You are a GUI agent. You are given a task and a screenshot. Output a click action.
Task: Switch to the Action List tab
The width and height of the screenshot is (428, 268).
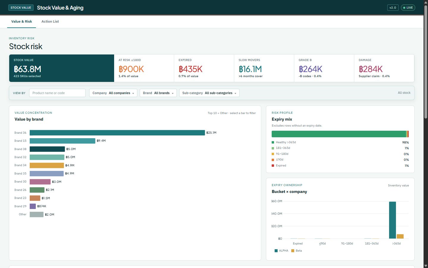click(x=50, y=21)
